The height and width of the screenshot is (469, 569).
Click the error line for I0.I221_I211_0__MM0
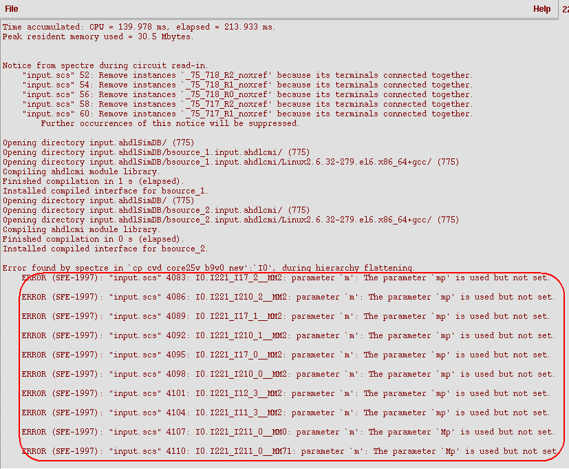(x=288, y=432)
